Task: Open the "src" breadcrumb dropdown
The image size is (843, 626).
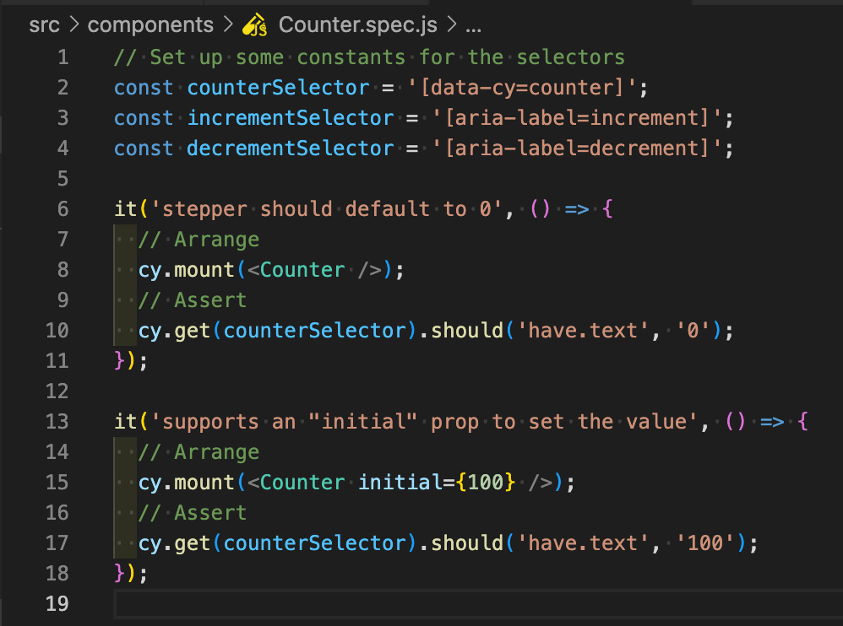Action: (x=44, y=24)
